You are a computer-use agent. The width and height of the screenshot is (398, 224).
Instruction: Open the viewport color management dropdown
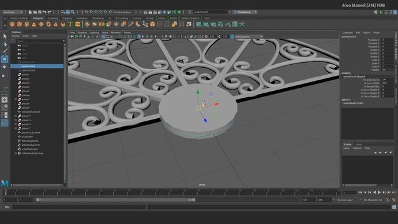249,37
